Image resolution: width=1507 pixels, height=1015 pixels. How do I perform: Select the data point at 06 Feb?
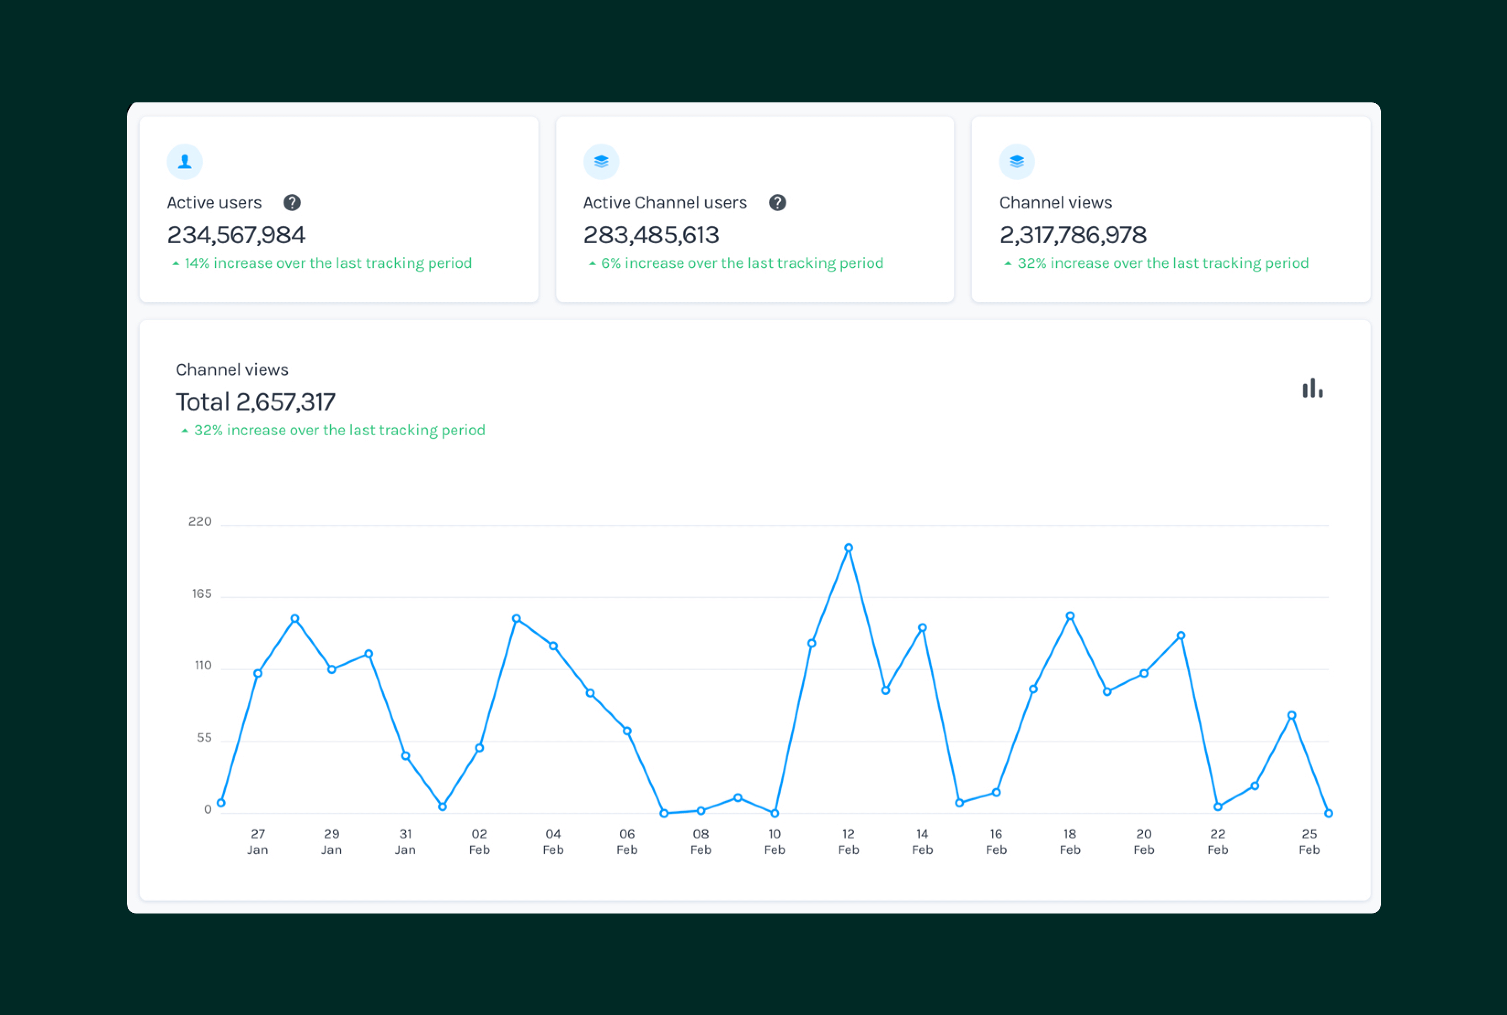pos(627,731)
